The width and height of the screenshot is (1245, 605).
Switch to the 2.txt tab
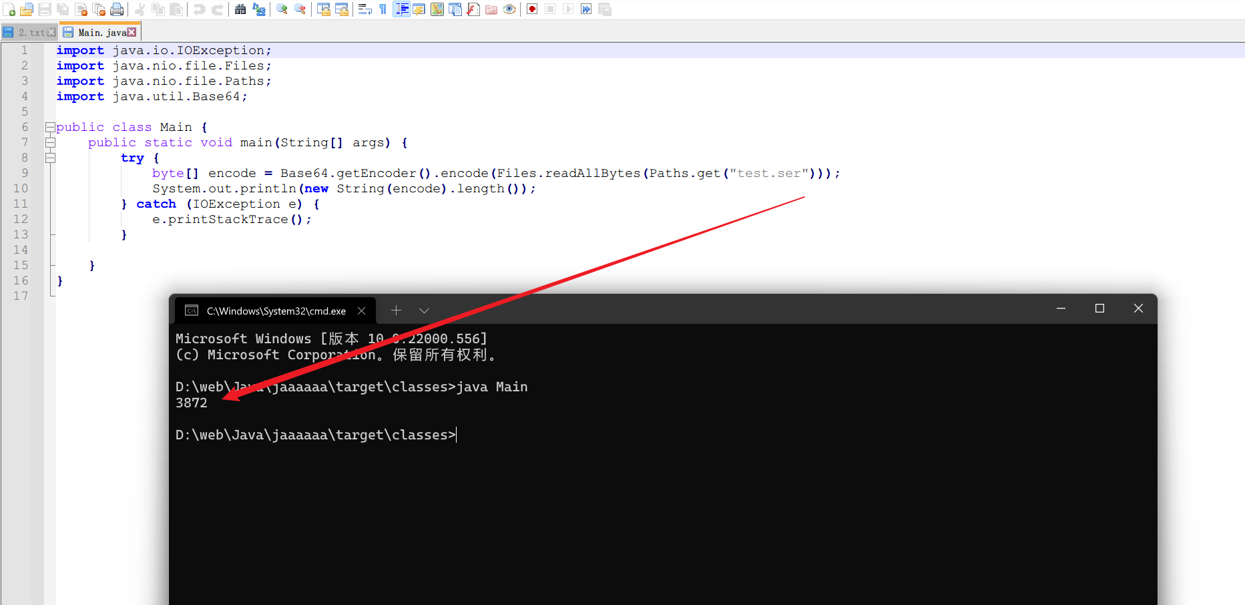tap(29, 32)
